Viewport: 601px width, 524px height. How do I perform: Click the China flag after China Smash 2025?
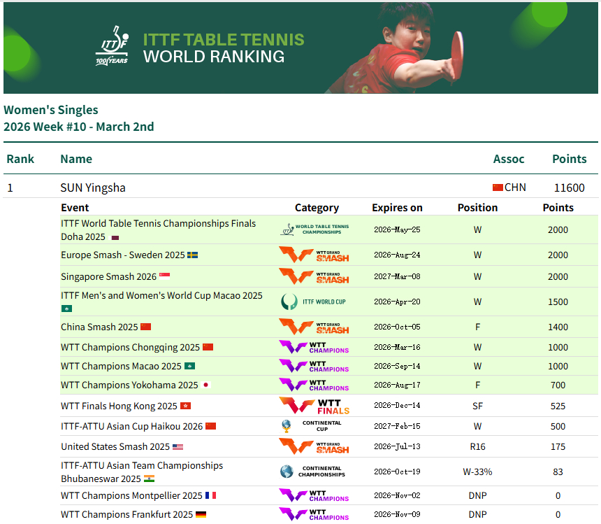coord(145,327)
